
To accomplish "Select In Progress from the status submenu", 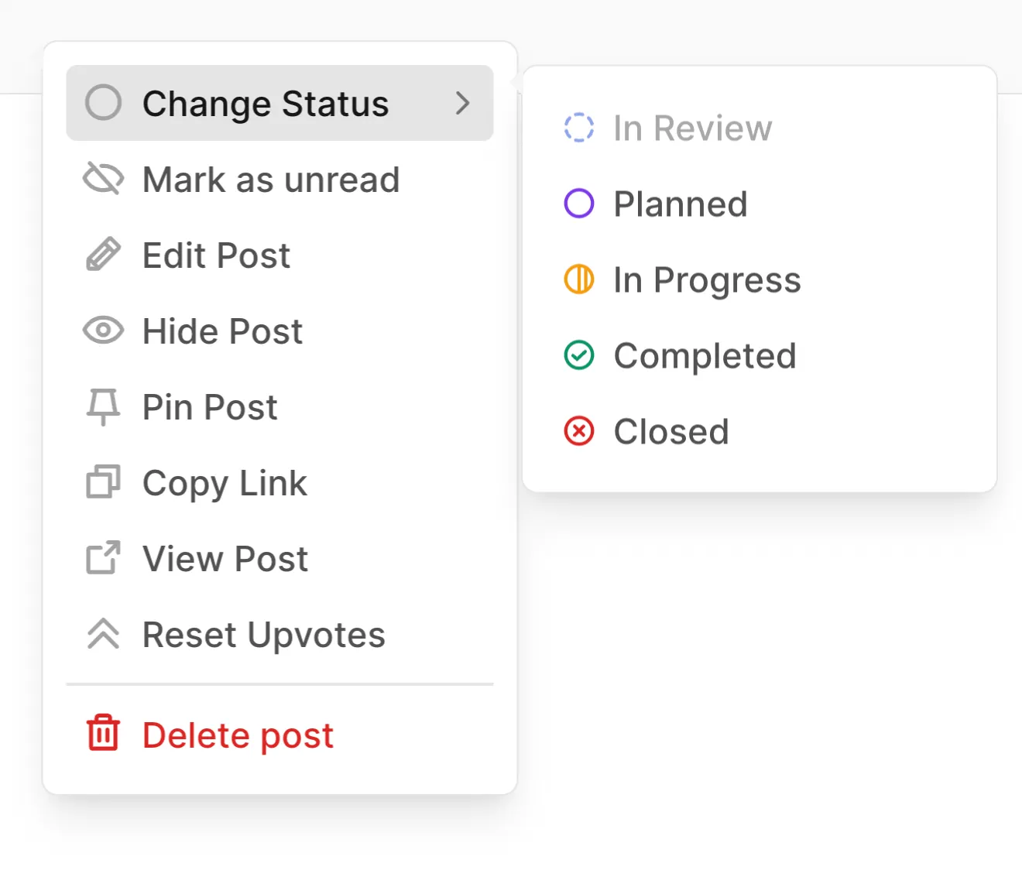I will pyautogui.click(x=706, y=279).
